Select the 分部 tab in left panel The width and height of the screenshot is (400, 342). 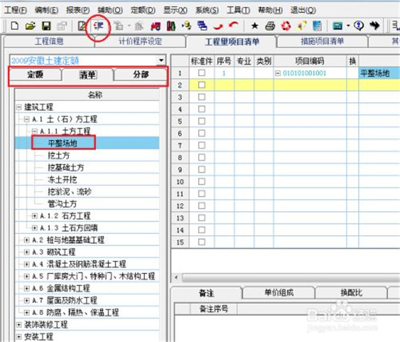[x=141, y=75]
